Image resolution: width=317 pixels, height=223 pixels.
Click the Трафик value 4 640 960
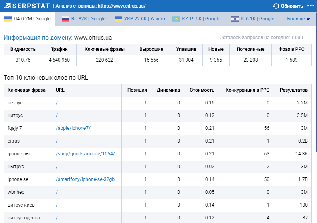(59, 60)
